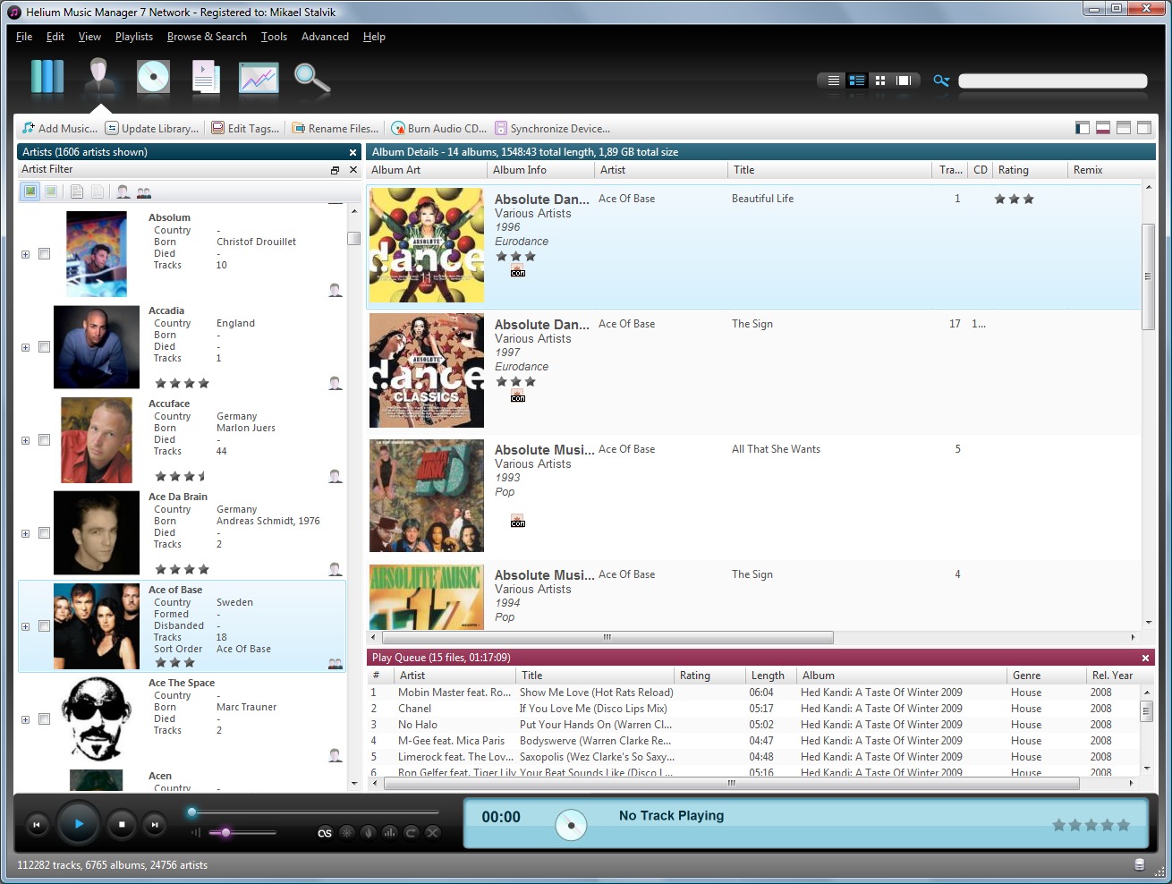The height and width of the screenshot is (884, 1172).
Task: Select the Artist browser icon
Action: [99, 77]
